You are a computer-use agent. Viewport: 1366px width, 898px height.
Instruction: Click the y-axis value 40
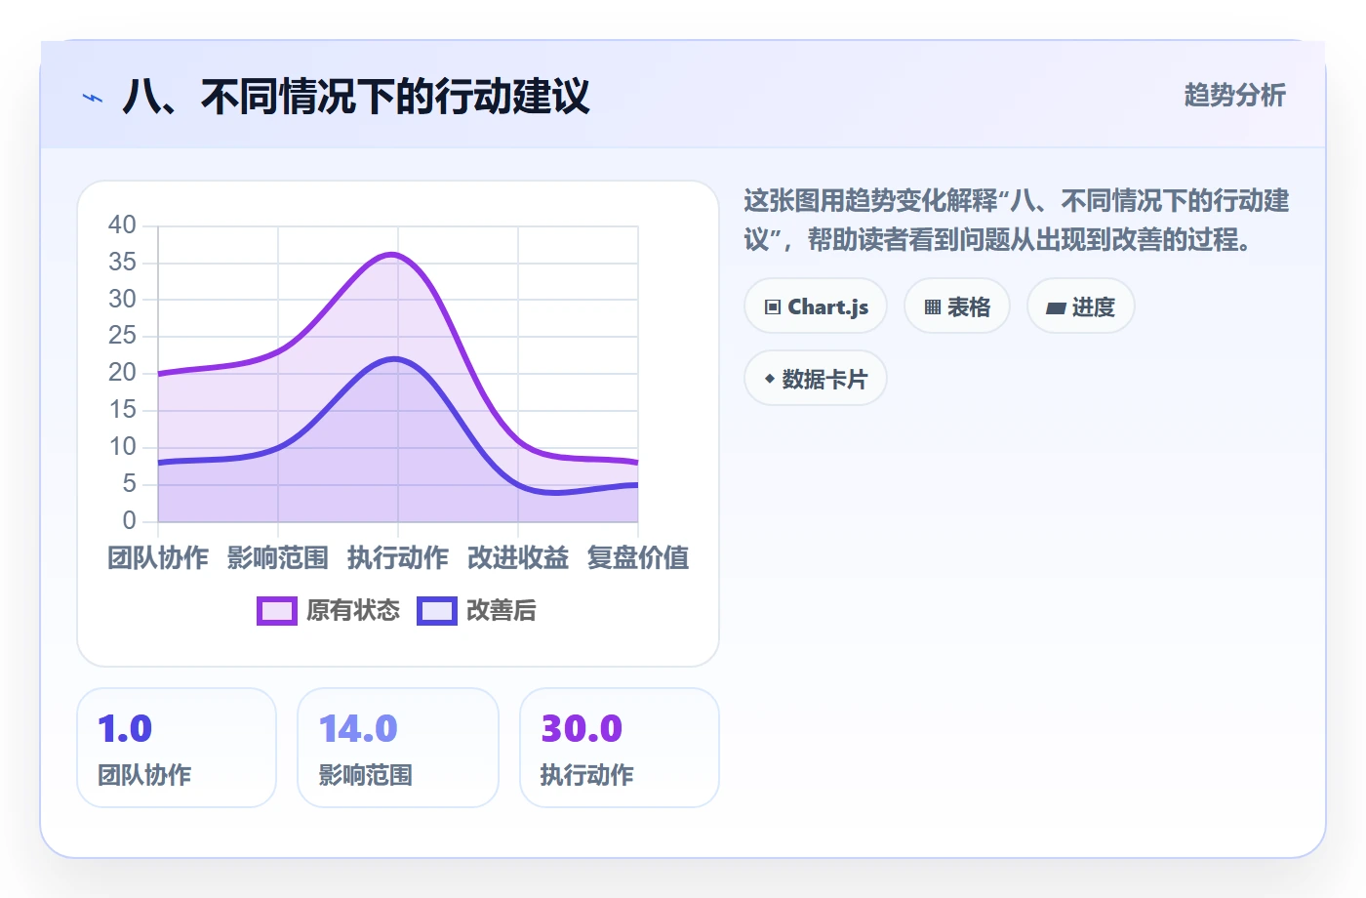[x=122, y=225]
